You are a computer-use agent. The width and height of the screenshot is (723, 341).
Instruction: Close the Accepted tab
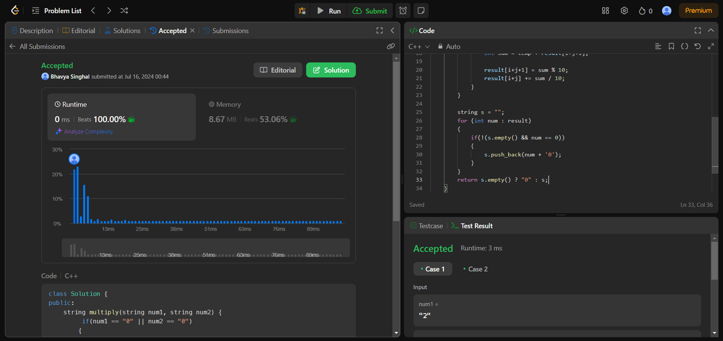pos(192,31)
